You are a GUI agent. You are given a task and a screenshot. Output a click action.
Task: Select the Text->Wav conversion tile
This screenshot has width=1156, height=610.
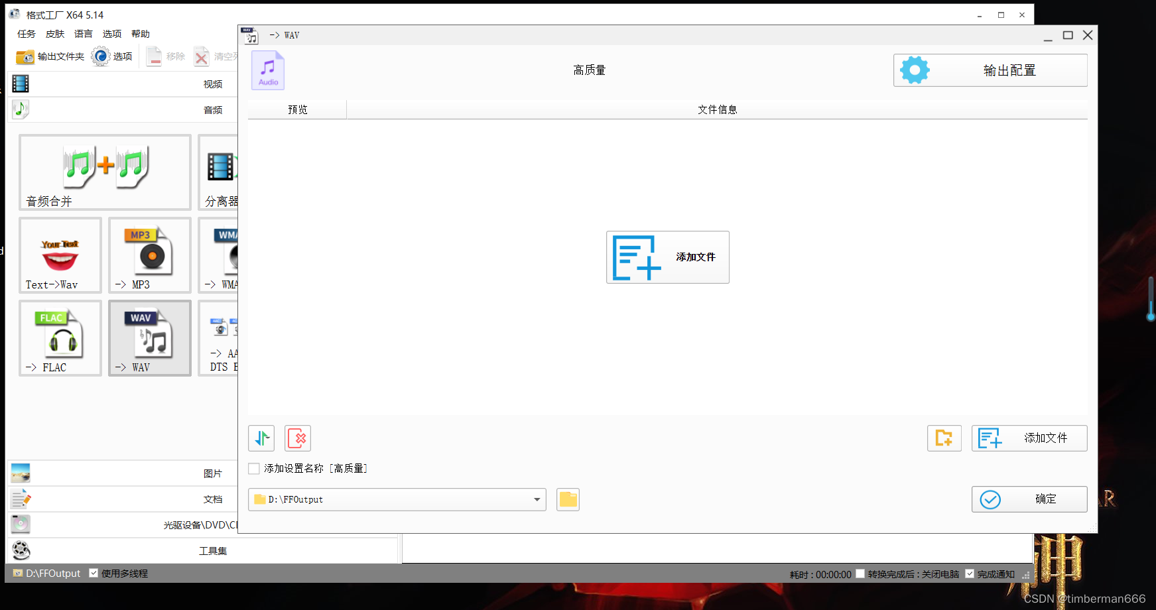(60, 255)
